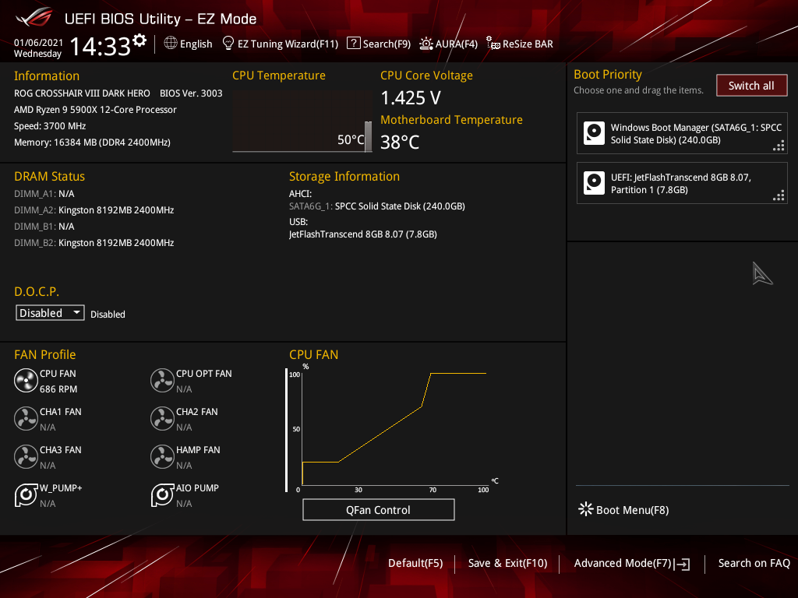The width and height of the screenshot is (798, 598).
Task: Switch language via English menu item
Action: tap(196, 44)
